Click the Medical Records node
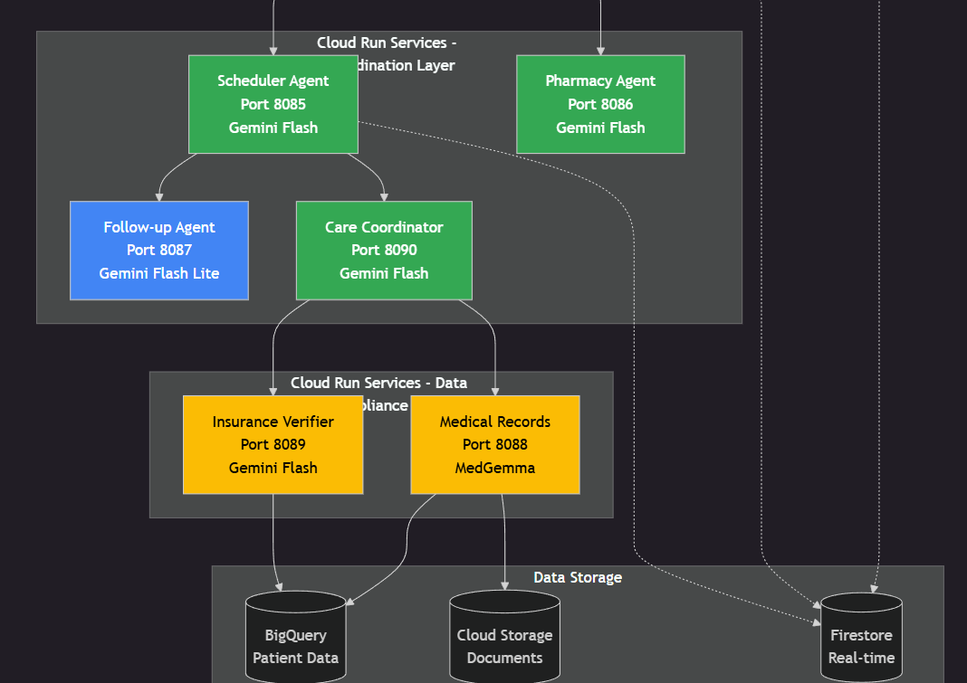 click(x=495, y=444)
